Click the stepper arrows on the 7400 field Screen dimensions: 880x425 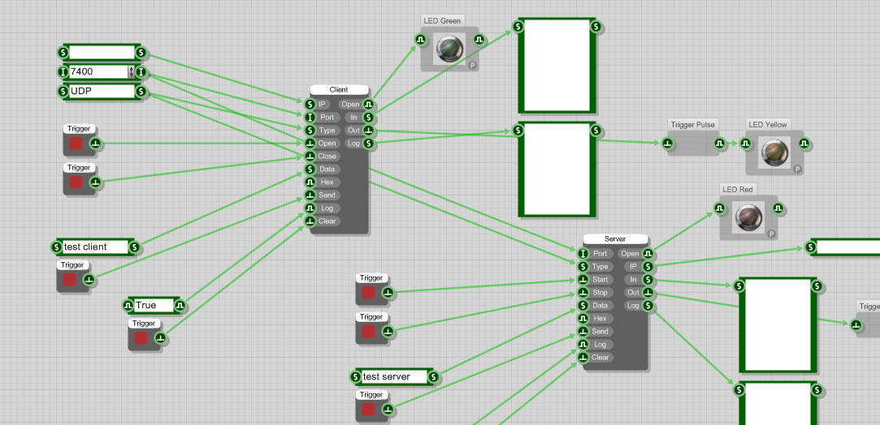(x=131, y=72)
